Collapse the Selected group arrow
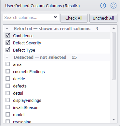Viewport: 121px width, 126px height. tap(7, 29)
